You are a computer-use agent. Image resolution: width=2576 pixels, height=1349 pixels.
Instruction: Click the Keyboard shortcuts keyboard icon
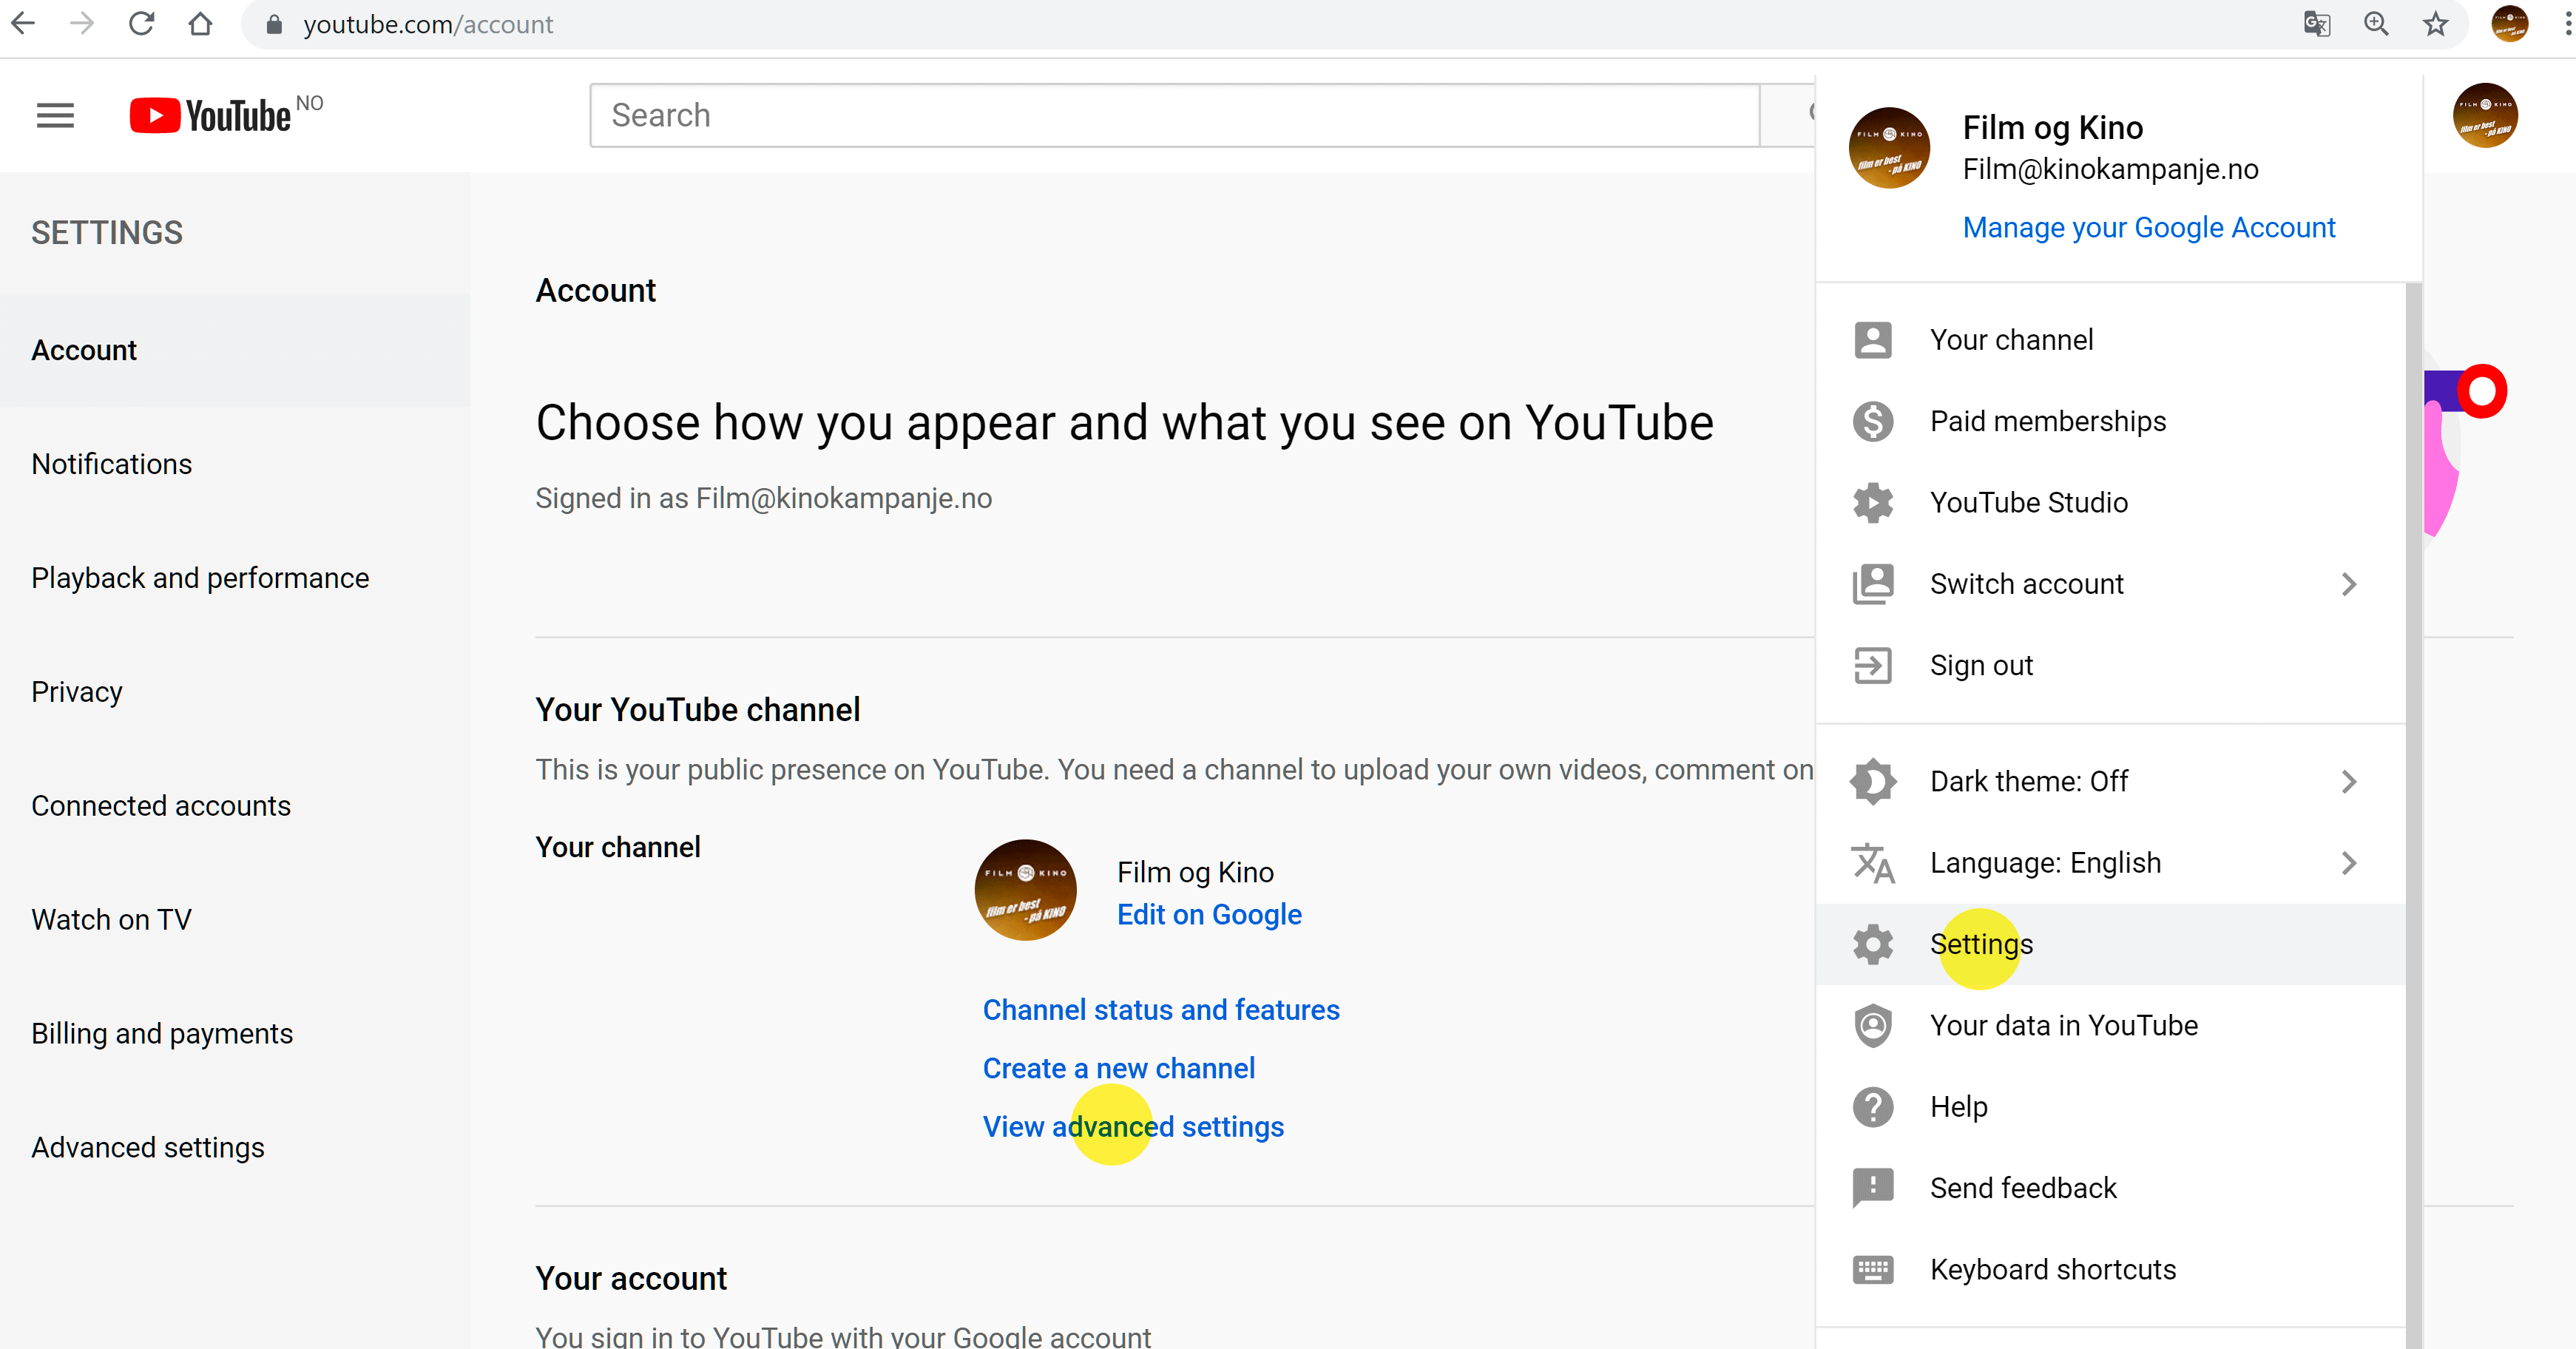(x=1872, y=1270)
